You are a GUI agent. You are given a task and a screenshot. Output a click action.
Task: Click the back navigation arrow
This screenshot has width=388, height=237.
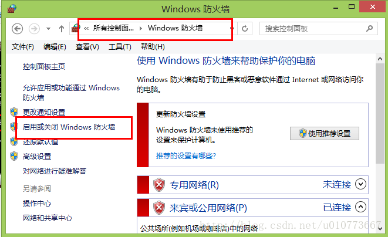18,29
